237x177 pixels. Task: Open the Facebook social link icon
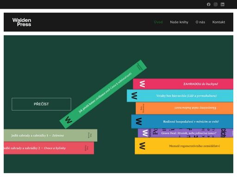click(209, 4)
